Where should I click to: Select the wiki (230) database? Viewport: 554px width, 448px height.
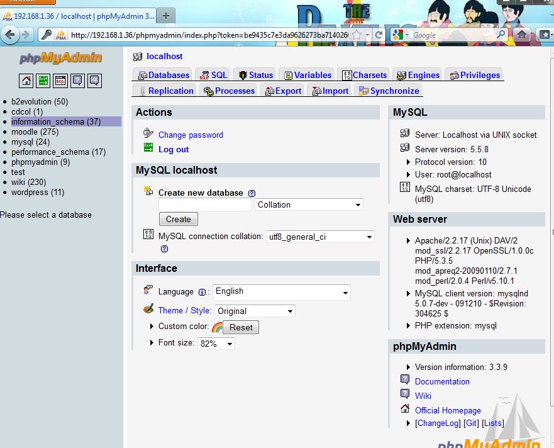pyautogui.click(x=29, y=182)
